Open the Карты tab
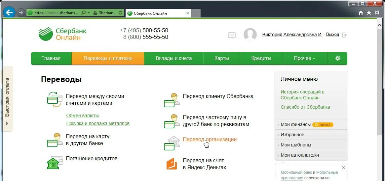Screen dimensions: 385x181 221,58
